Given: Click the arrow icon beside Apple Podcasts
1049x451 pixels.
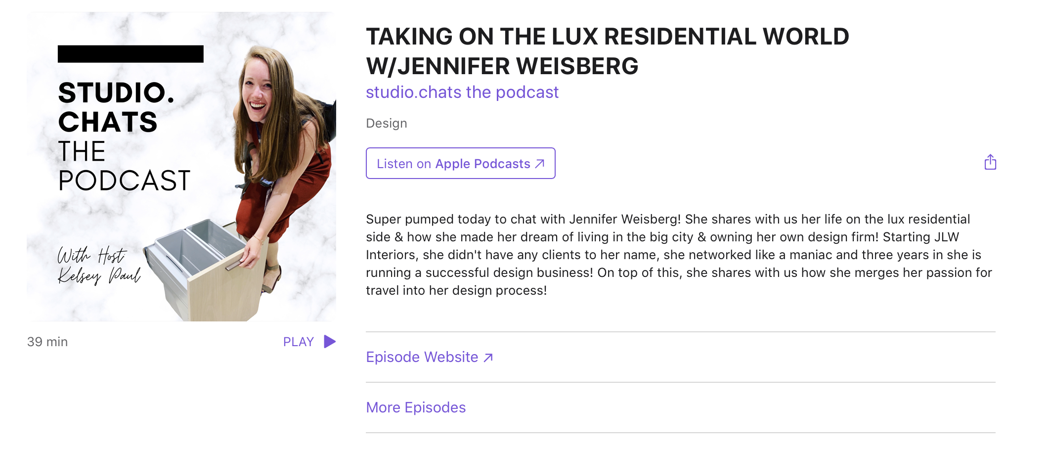Looking at the screenshot, I should pyautogui.click(x=540, y=164).
